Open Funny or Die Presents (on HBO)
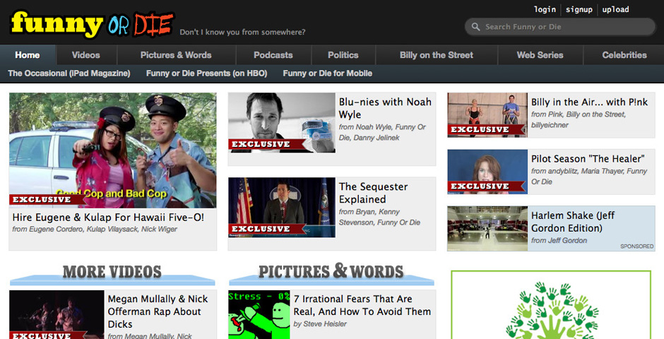Image resolution: width=664 pixels, height=339 pixels. click(207, 73)
